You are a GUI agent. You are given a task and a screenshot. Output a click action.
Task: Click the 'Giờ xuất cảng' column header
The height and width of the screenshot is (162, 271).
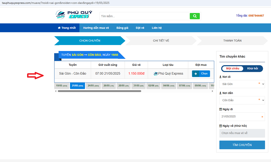point(108,65)
